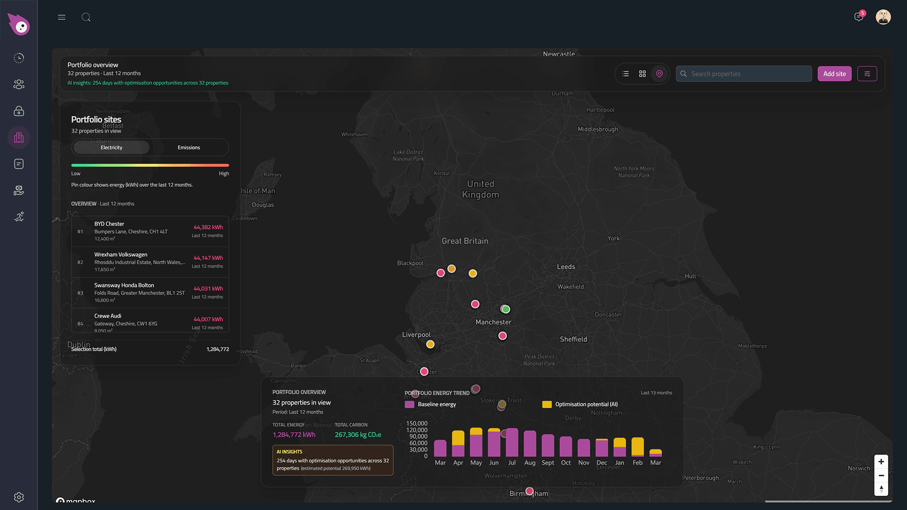
Task: Click the Last 13 months label
Action: tap(656, 393)
